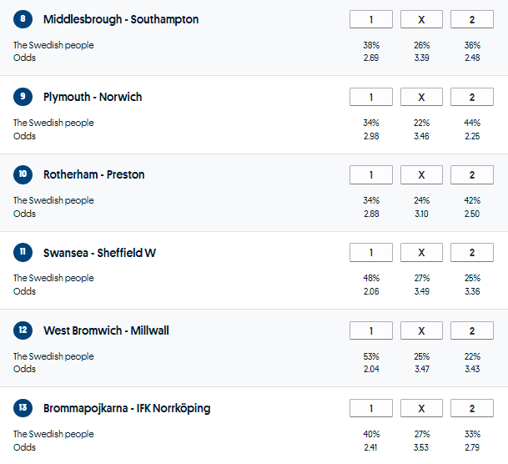
Task: Click the match number 13 badge
Action: pyautogui.click(x=23, y=408)
